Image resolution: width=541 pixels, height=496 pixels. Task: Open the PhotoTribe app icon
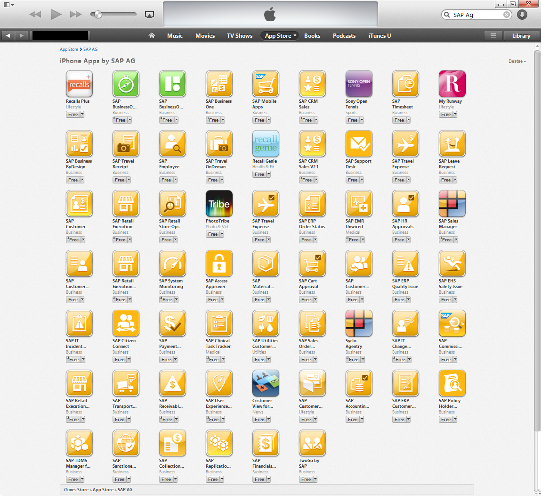[x=219, y=203]
